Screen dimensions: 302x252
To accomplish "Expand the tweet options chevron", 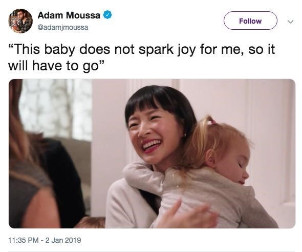I will point(290,22).
